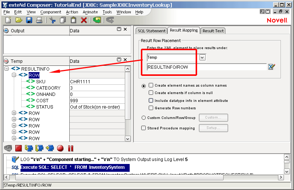Select Custom Column/Row/Group radio button

pos(143,117)
